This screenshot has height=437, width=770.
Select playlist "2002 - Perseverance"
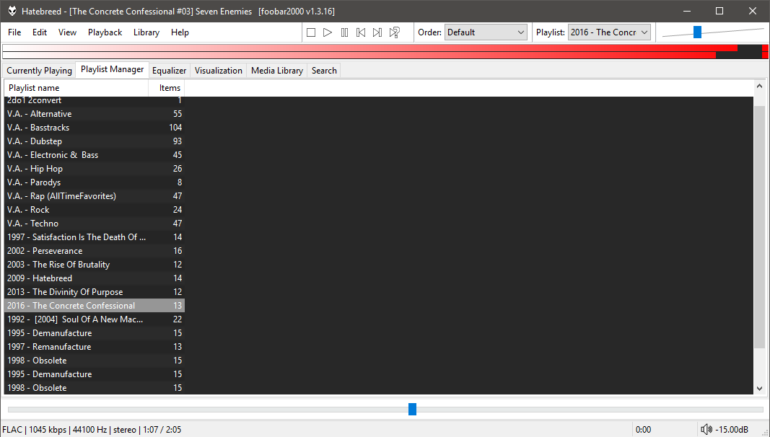pyautogui.click(x=95, y=251)
